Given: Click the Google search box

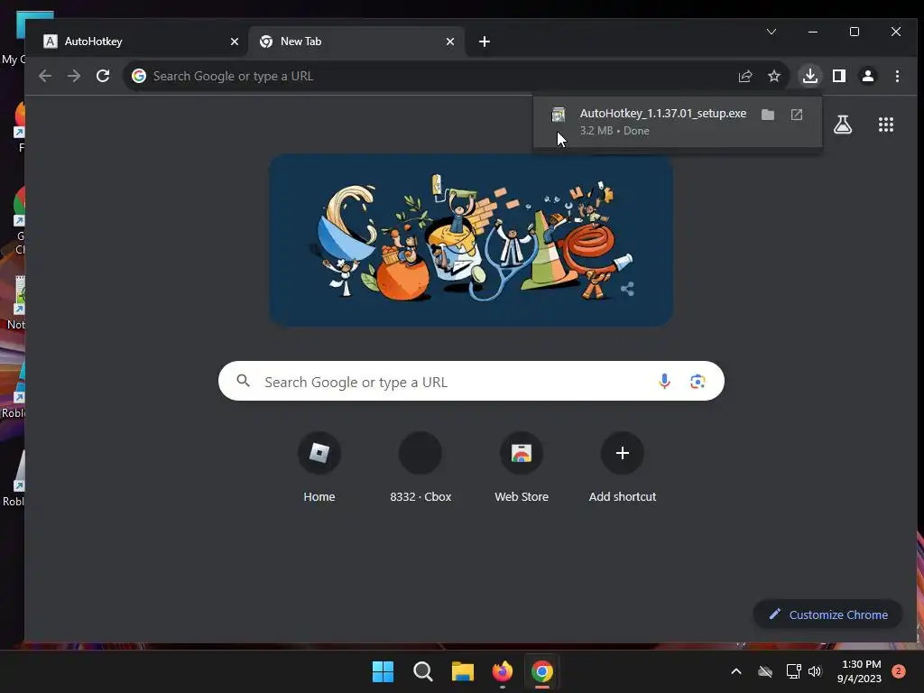Looking at the screenshot, I should pos(471,382).
